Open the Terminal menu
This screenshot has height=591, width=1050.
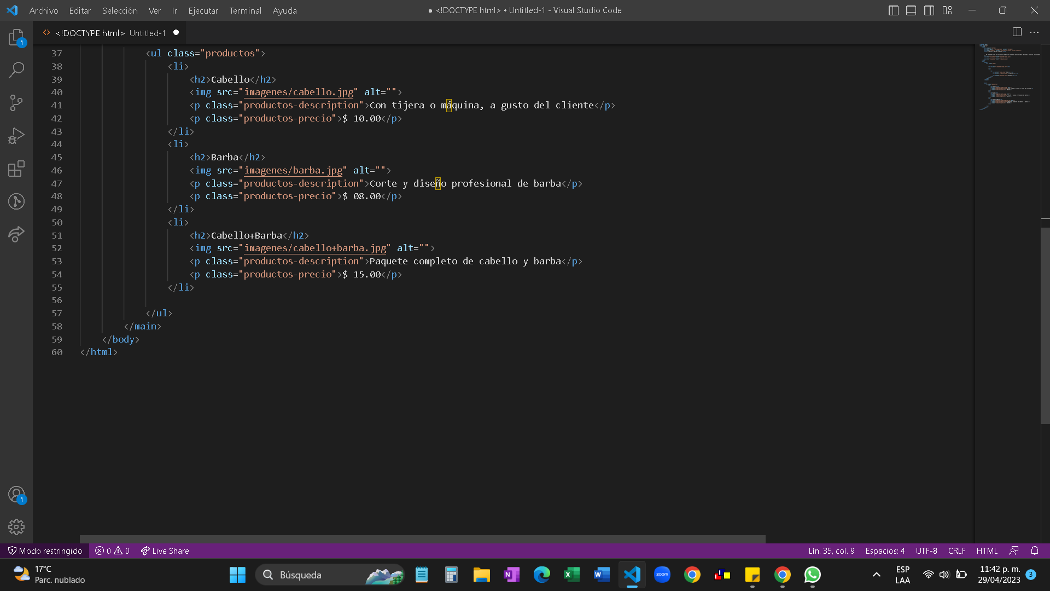coord(245,10)
